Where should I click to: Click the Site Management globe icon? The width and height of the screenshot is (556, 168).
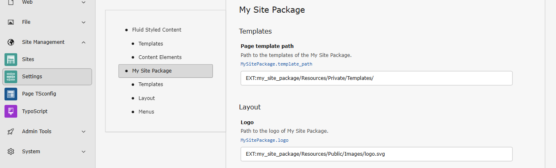tap(11, 42)
